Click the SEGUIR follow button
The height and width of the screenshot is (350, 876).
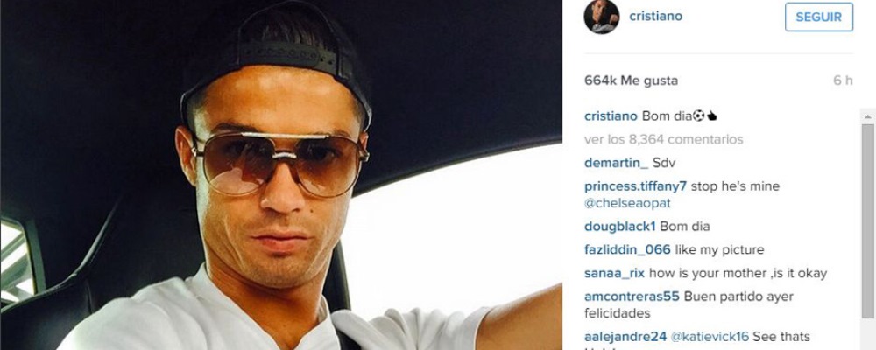point(819,17)
